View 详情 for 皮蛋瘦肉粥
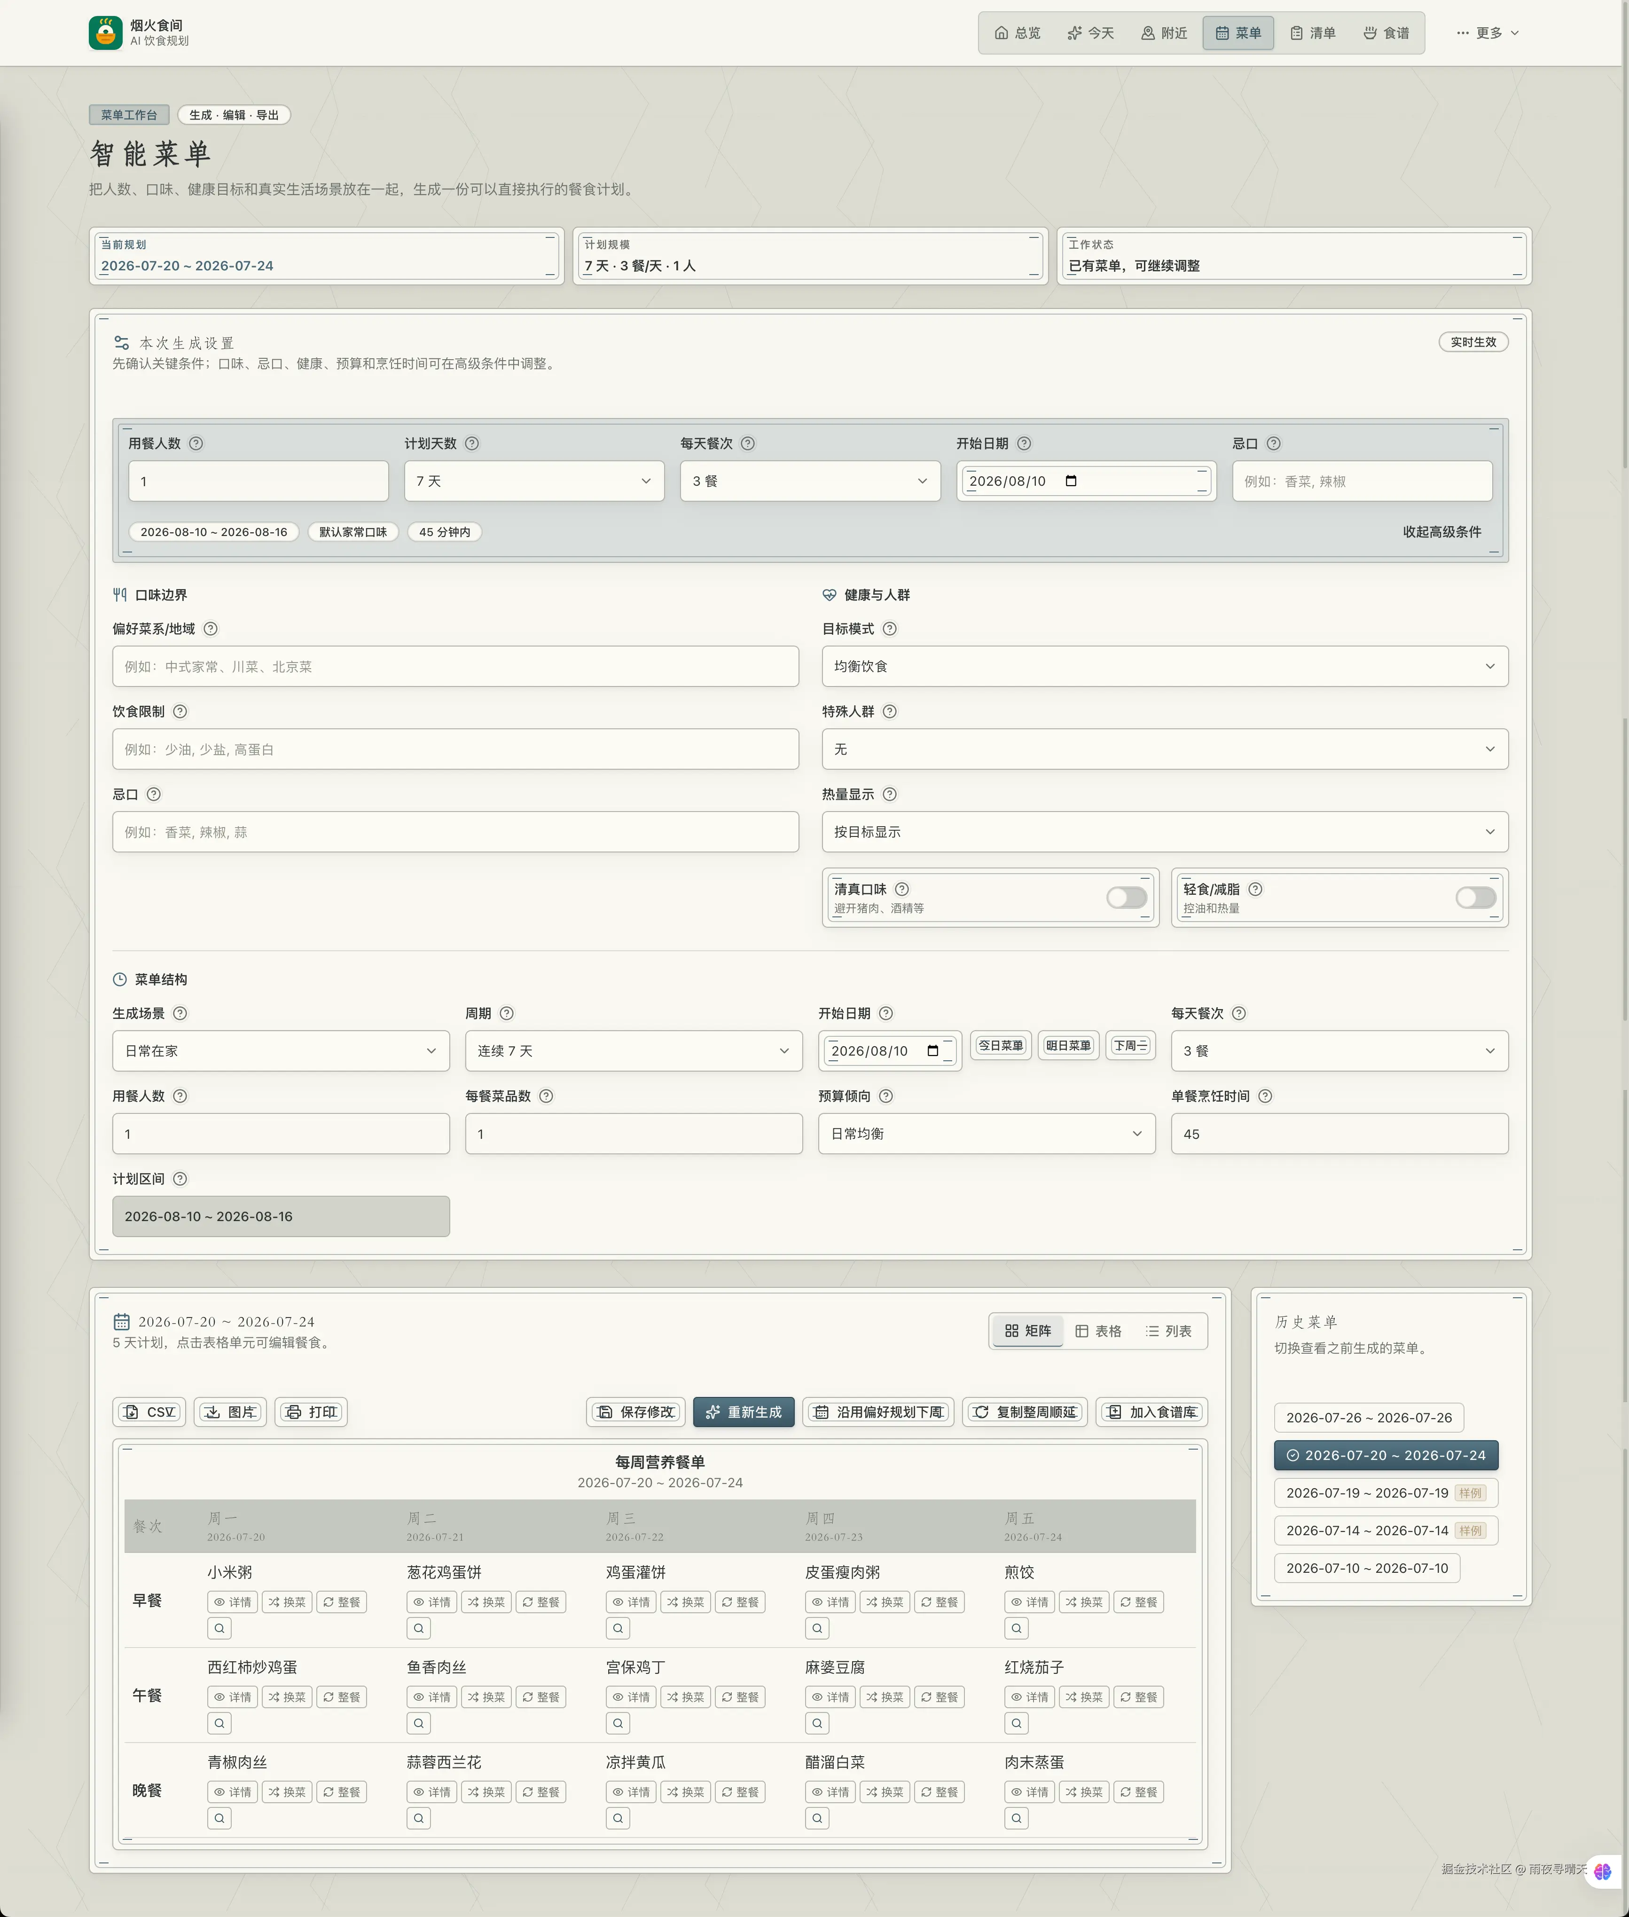Image resolution: width=1629 pixels, height=1917 pixels. (831, 1602)
